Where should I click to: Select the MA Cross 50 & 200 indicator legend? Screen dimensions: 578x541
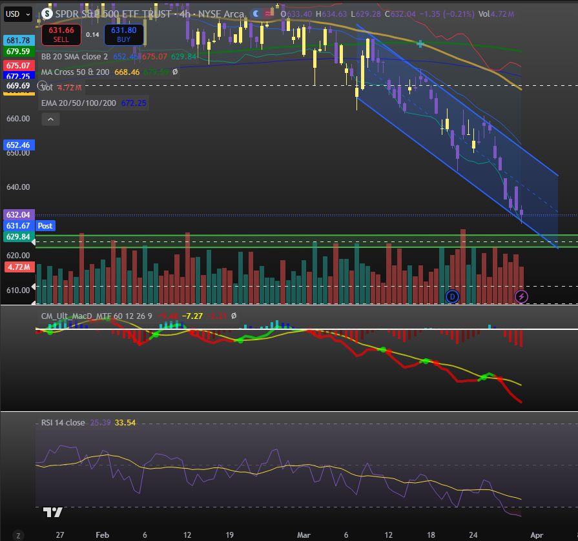pos(75,72)
